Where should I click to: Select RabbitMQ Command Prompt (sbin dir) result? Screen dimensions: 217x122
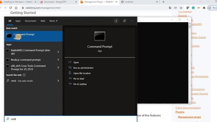(31, 52)
